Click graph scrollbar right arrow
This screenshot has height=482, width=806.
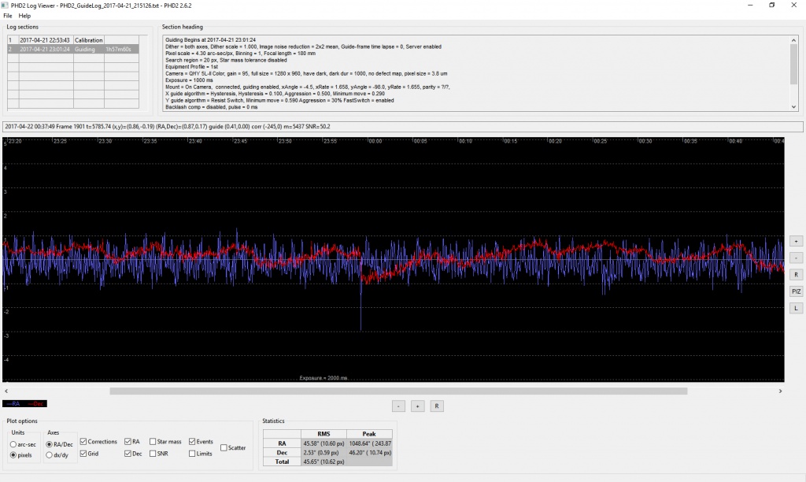(780, 391)
